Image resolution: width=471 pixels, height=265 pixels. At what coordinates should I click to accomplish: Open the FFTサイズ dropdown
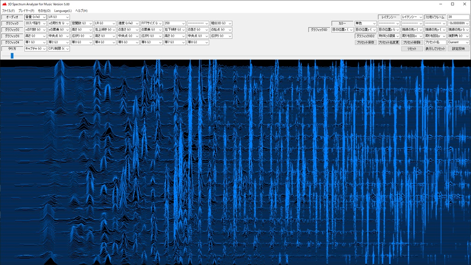[151, 23]
